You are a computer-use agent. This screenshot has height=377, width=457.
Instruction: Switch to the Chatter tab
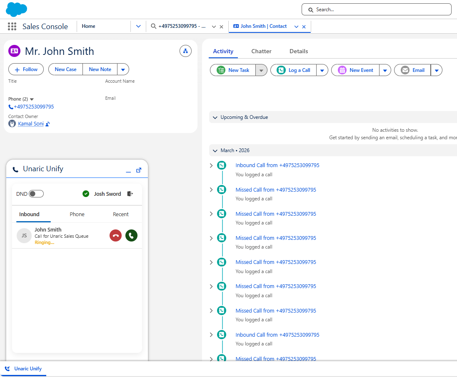pos(262,52)
